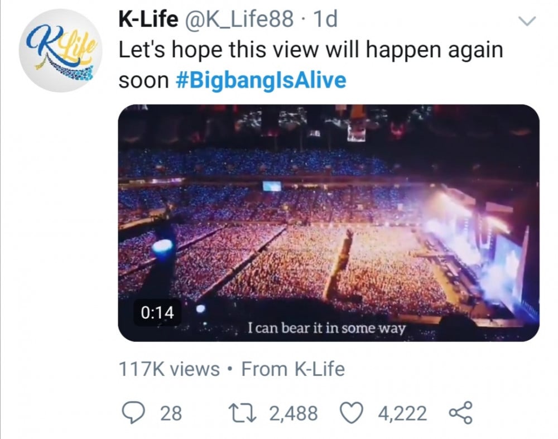Screen dimensions: 558x439
Task: Click the 0:14 video duration badge
Action: (155, 313)
